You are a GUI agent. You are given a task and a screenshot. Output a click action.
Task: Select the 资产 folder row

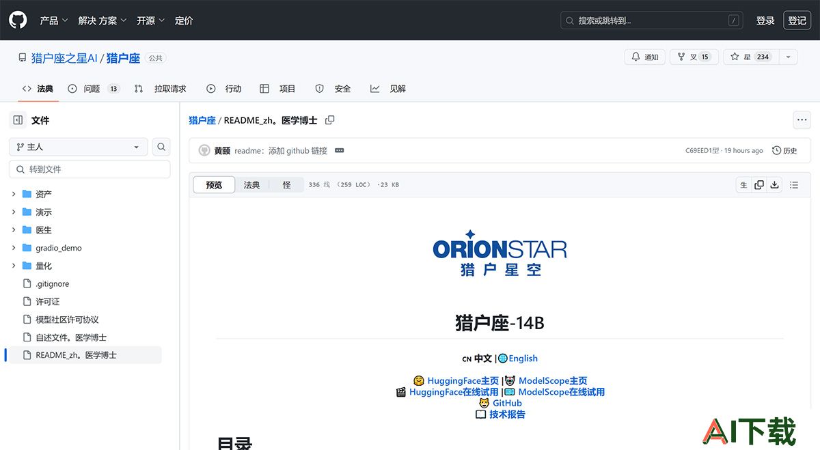pos(85,194)
